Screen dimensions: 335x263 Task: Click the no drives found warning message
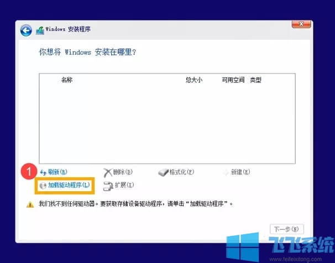click(x=135, y=204)
